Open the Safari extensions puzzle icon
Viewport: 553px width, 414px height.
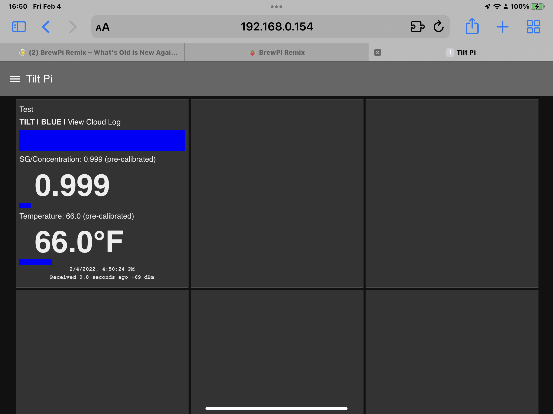[417, 26]
